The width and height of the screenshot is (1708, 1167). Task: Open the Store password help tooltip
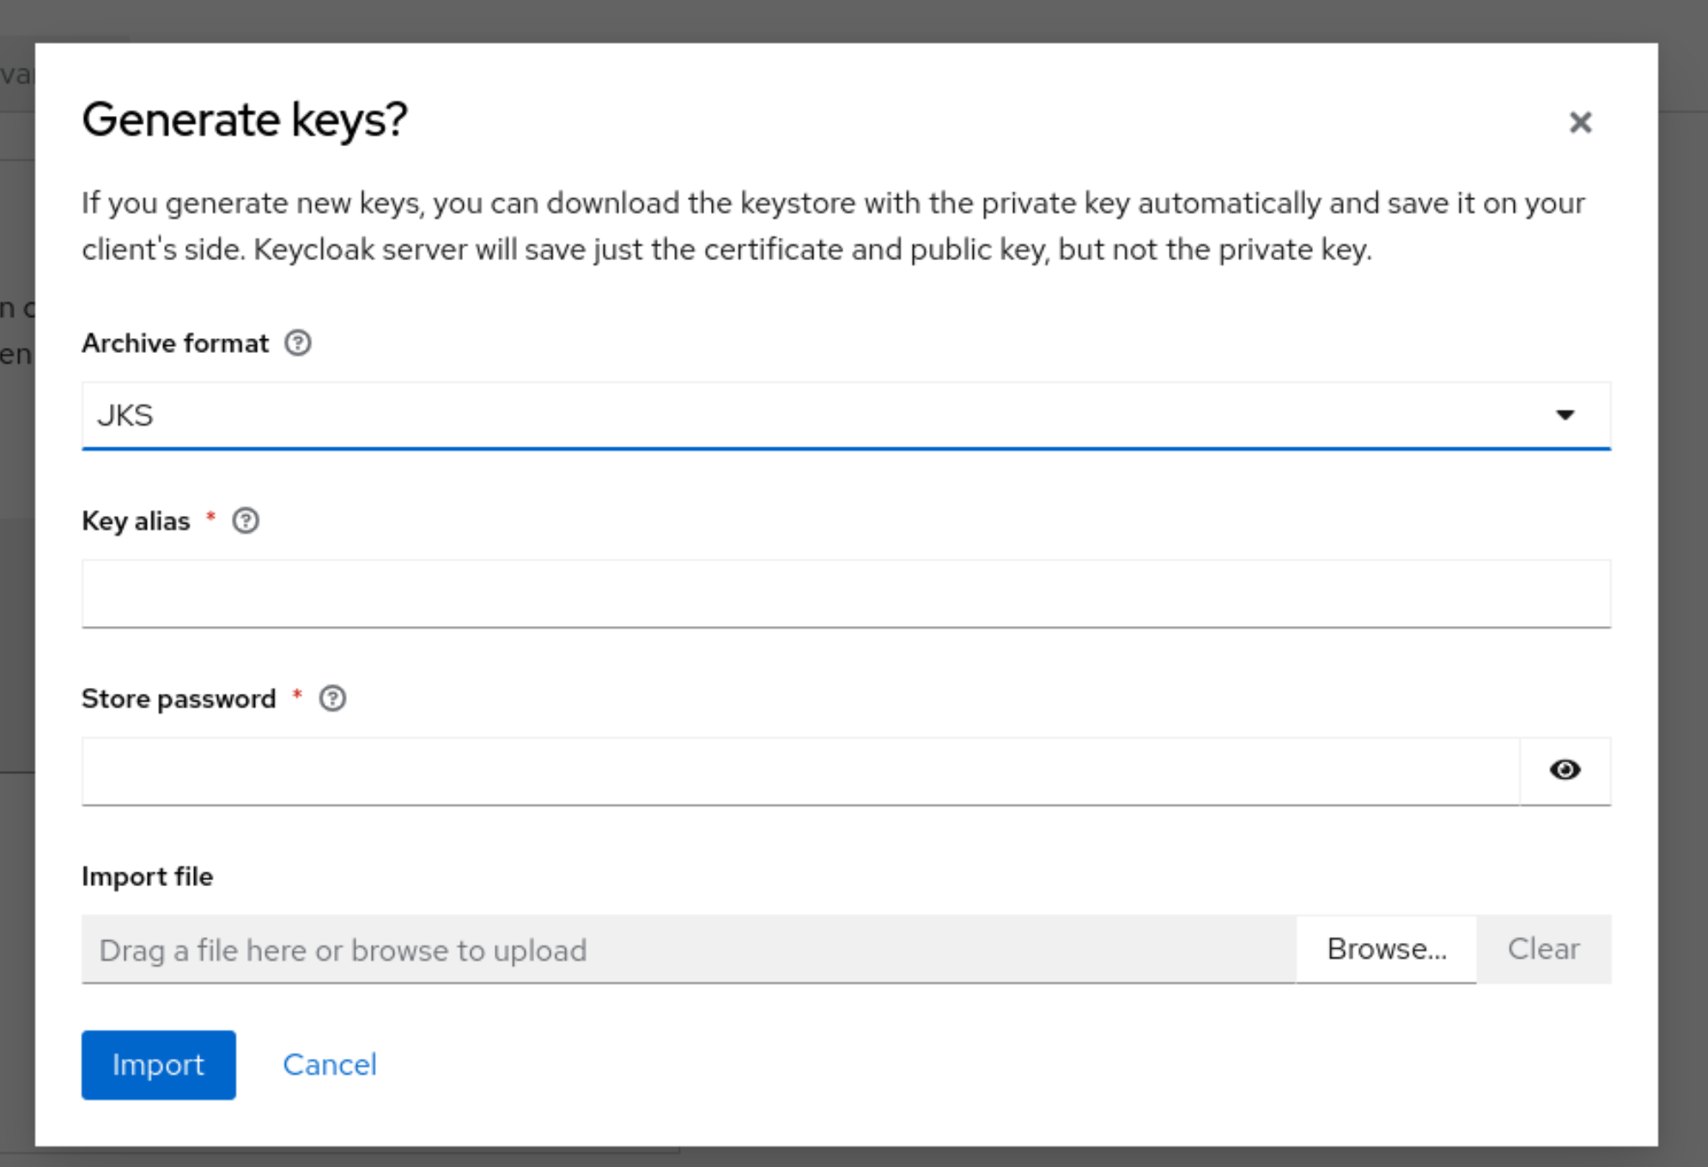pyautogui.click(x=333, y=698)
